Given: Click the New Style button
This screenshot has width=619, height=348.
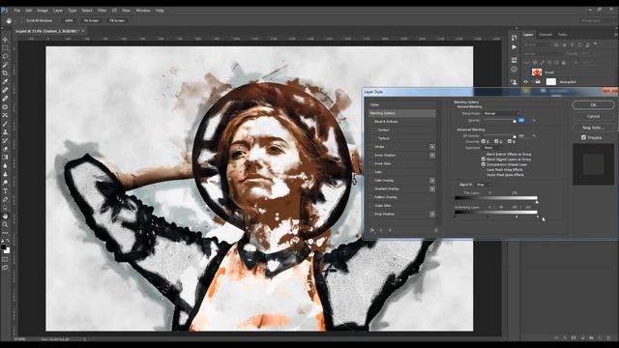Looking at the screenshot, I should pos(593,128).
